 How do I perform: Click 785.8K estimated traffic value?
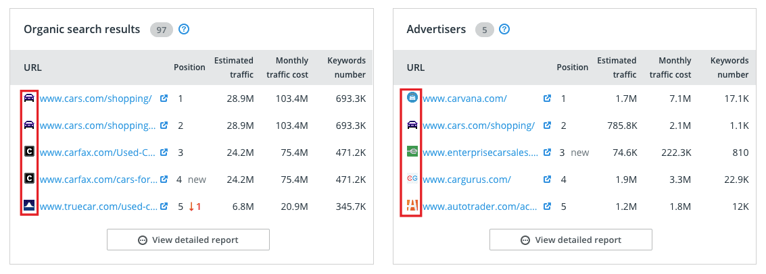pyautogui.click(x=623, y=126)
